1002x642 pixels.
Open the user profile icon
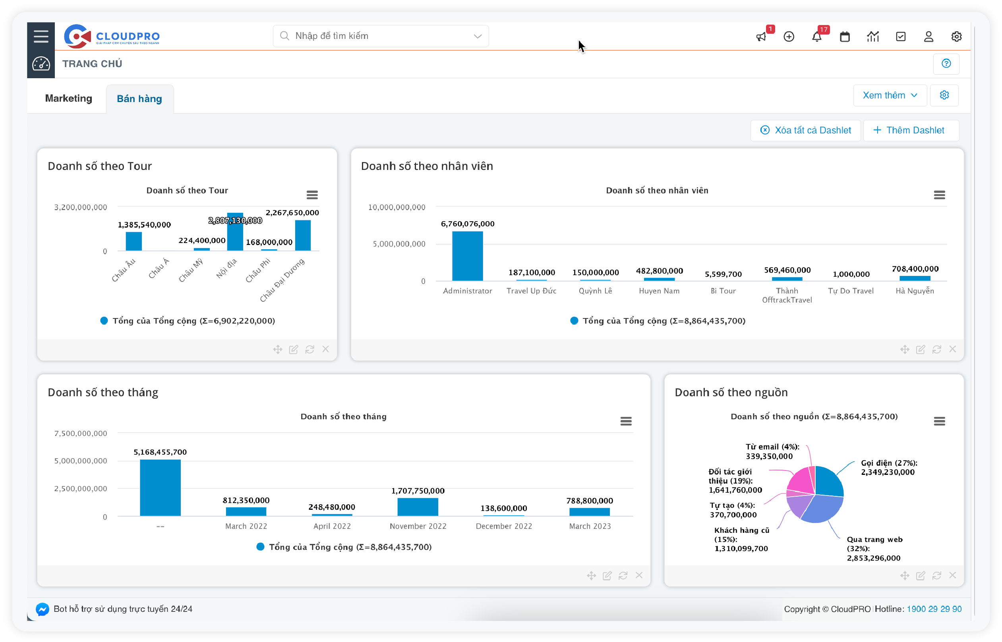coord(928,37)
